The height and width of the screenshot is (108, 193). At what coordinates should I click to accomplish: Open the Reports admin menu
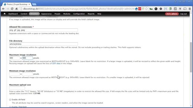point(91,14)
